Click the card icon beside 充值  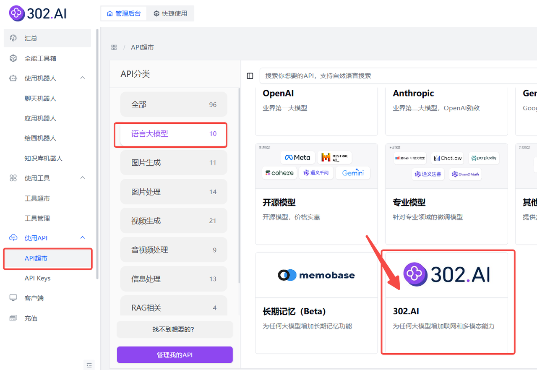click(13, 318)
